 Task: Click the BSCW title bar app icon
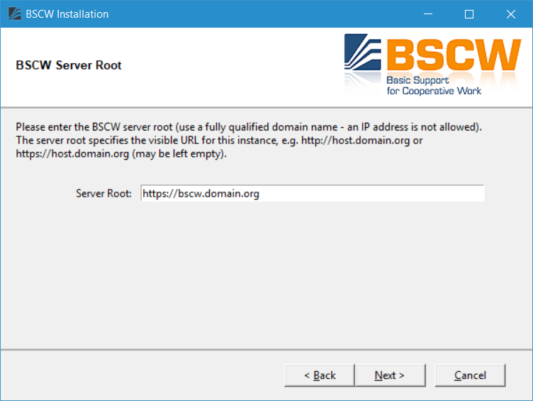(x=14, y=14)
